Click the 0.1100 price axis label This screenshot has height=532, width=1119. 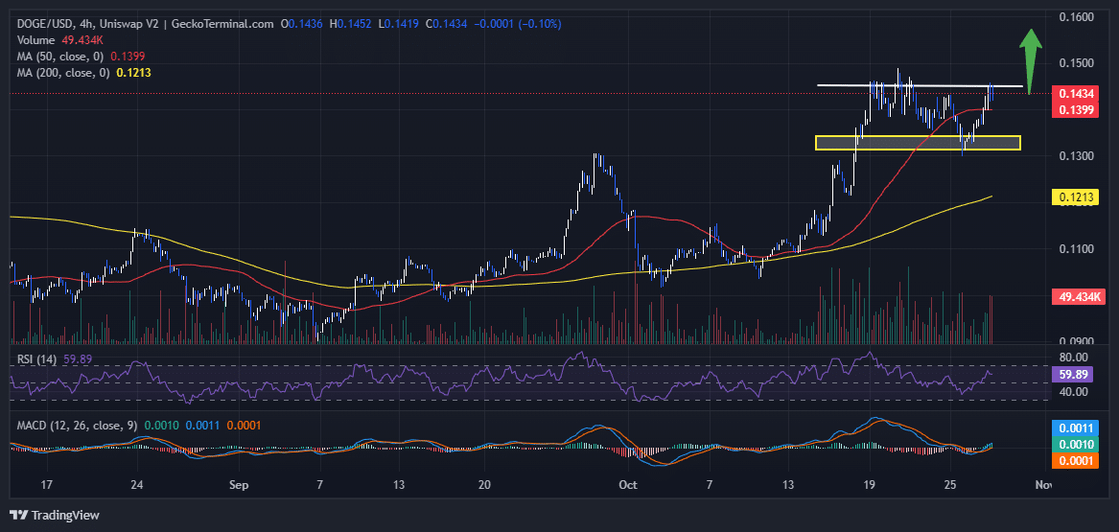tap(1077, 249)
